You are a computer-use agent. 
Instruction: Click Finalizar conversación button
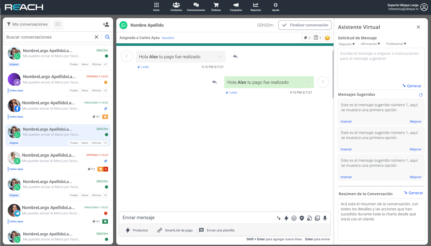tap(305, 25)
